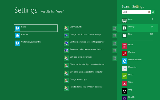Search in Bing app label
The height and width of the screenshot is (100, 160).
pos(130,90)
